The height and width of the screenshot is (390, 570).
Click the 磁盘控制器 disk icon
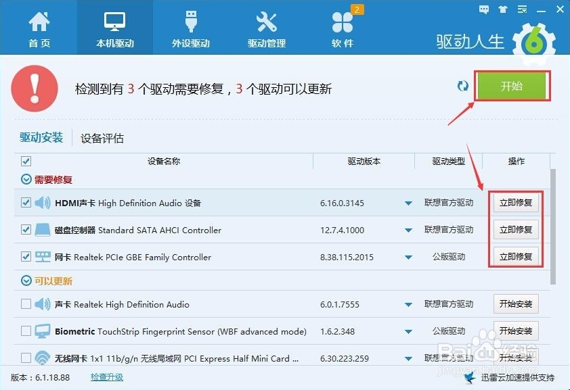click(43, 230)
